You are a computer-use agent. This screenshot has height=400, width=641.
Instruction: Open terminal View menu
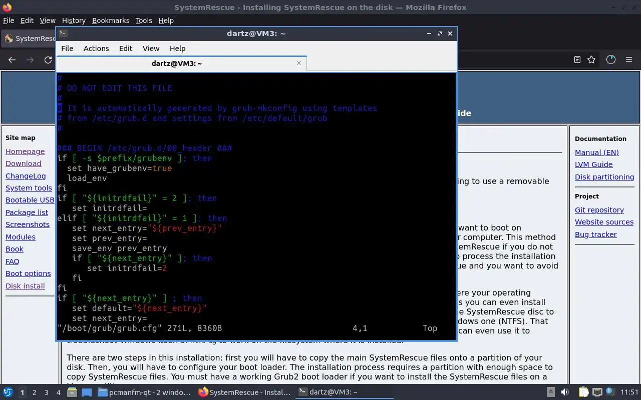(x=151, y=48)
